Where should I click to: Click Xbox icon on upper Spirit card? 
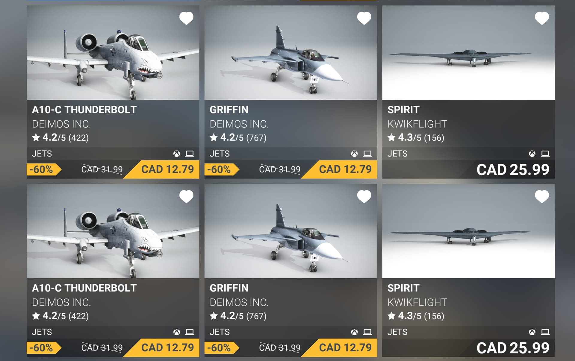[532, 154]
